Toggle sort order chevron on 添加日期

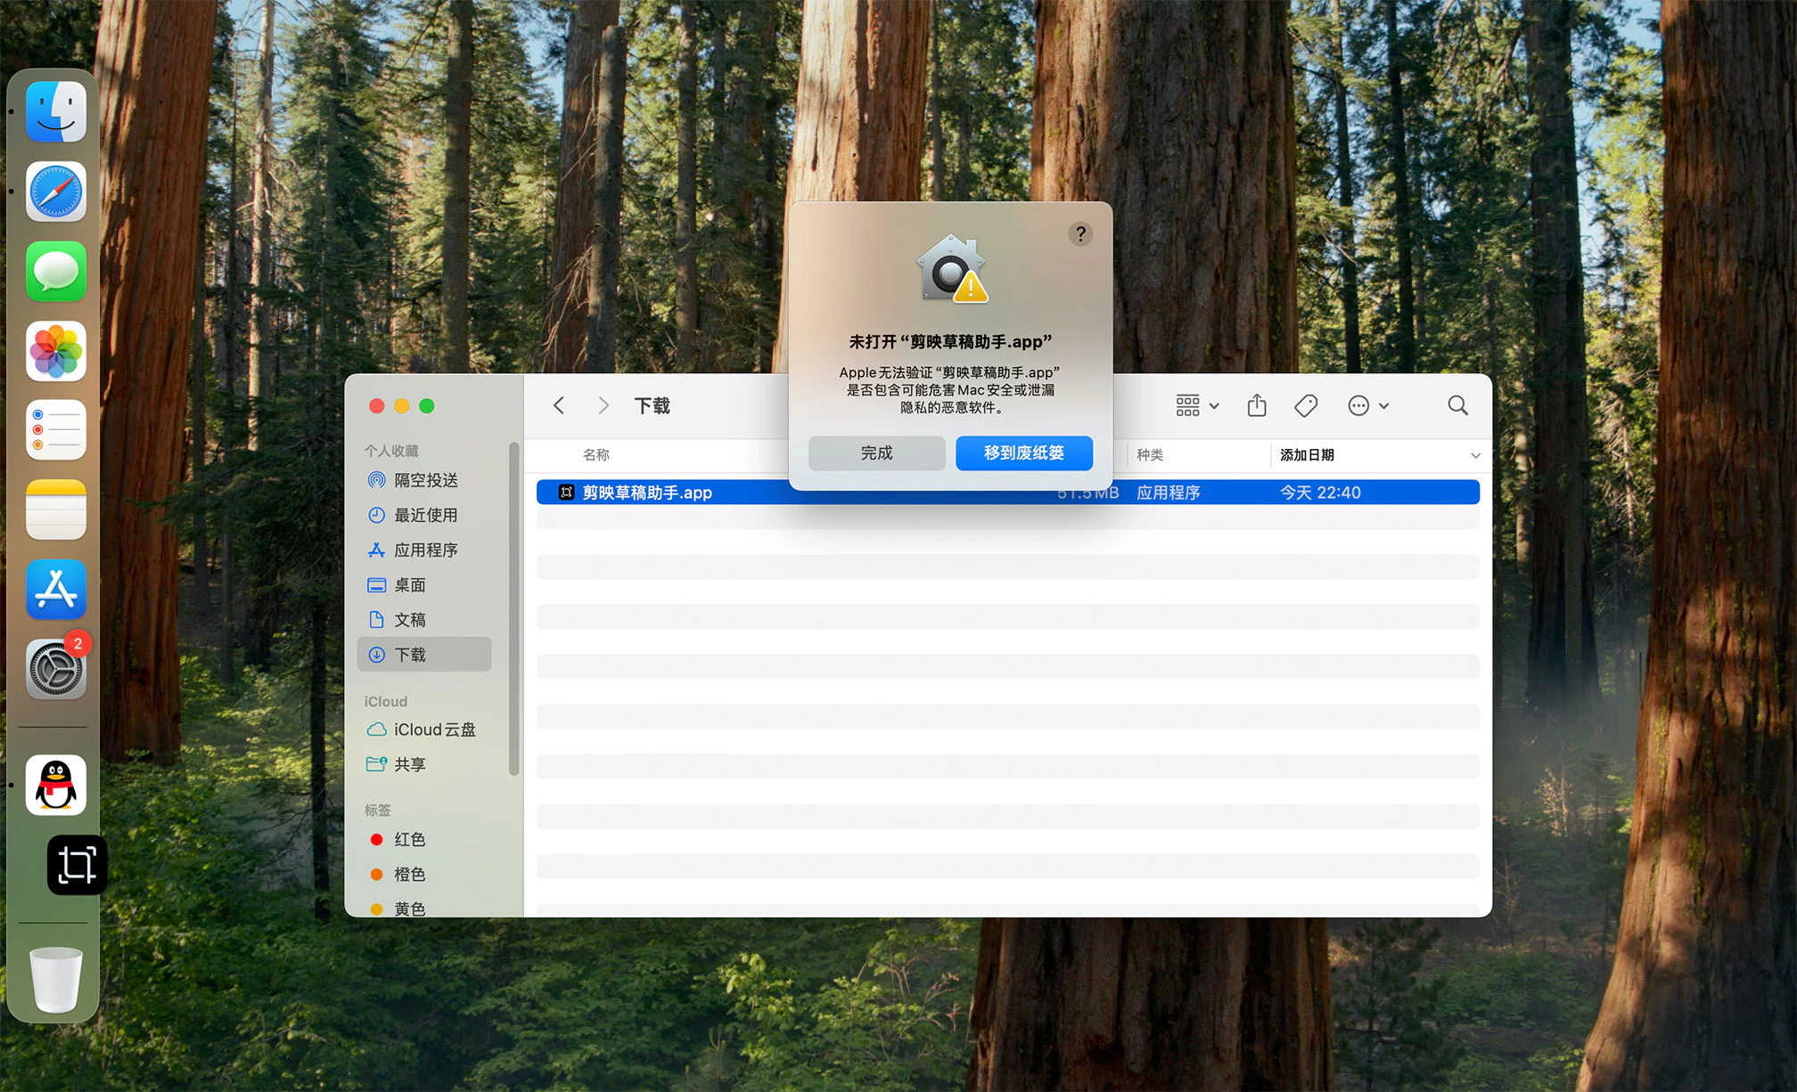(x=1475, y=455)
